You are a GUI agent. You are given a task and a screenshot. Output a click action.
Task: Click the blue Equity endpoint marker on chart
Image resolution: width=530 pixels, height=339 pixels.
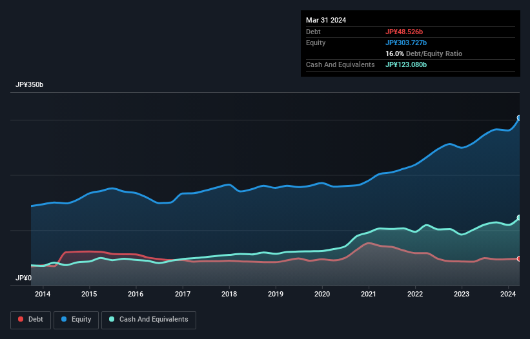pyautogui.click(x=519, y=118)
